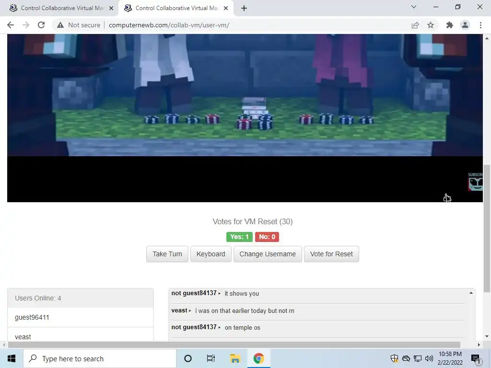
Task: Open a new browser tab
Action: (244, 8)
